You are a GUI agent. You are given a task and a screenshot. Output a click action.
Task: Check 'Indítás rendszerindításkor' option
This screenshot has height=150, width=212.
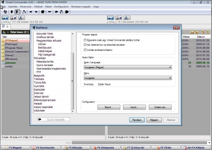[85, 50]
